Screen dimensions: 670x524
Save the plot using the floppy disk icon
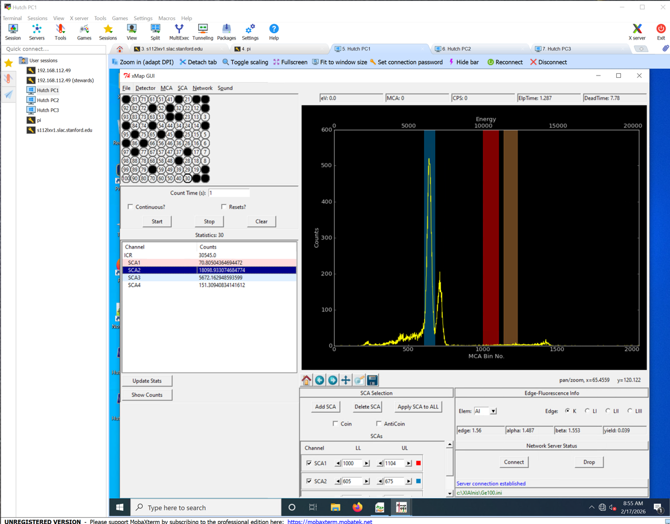373,380
